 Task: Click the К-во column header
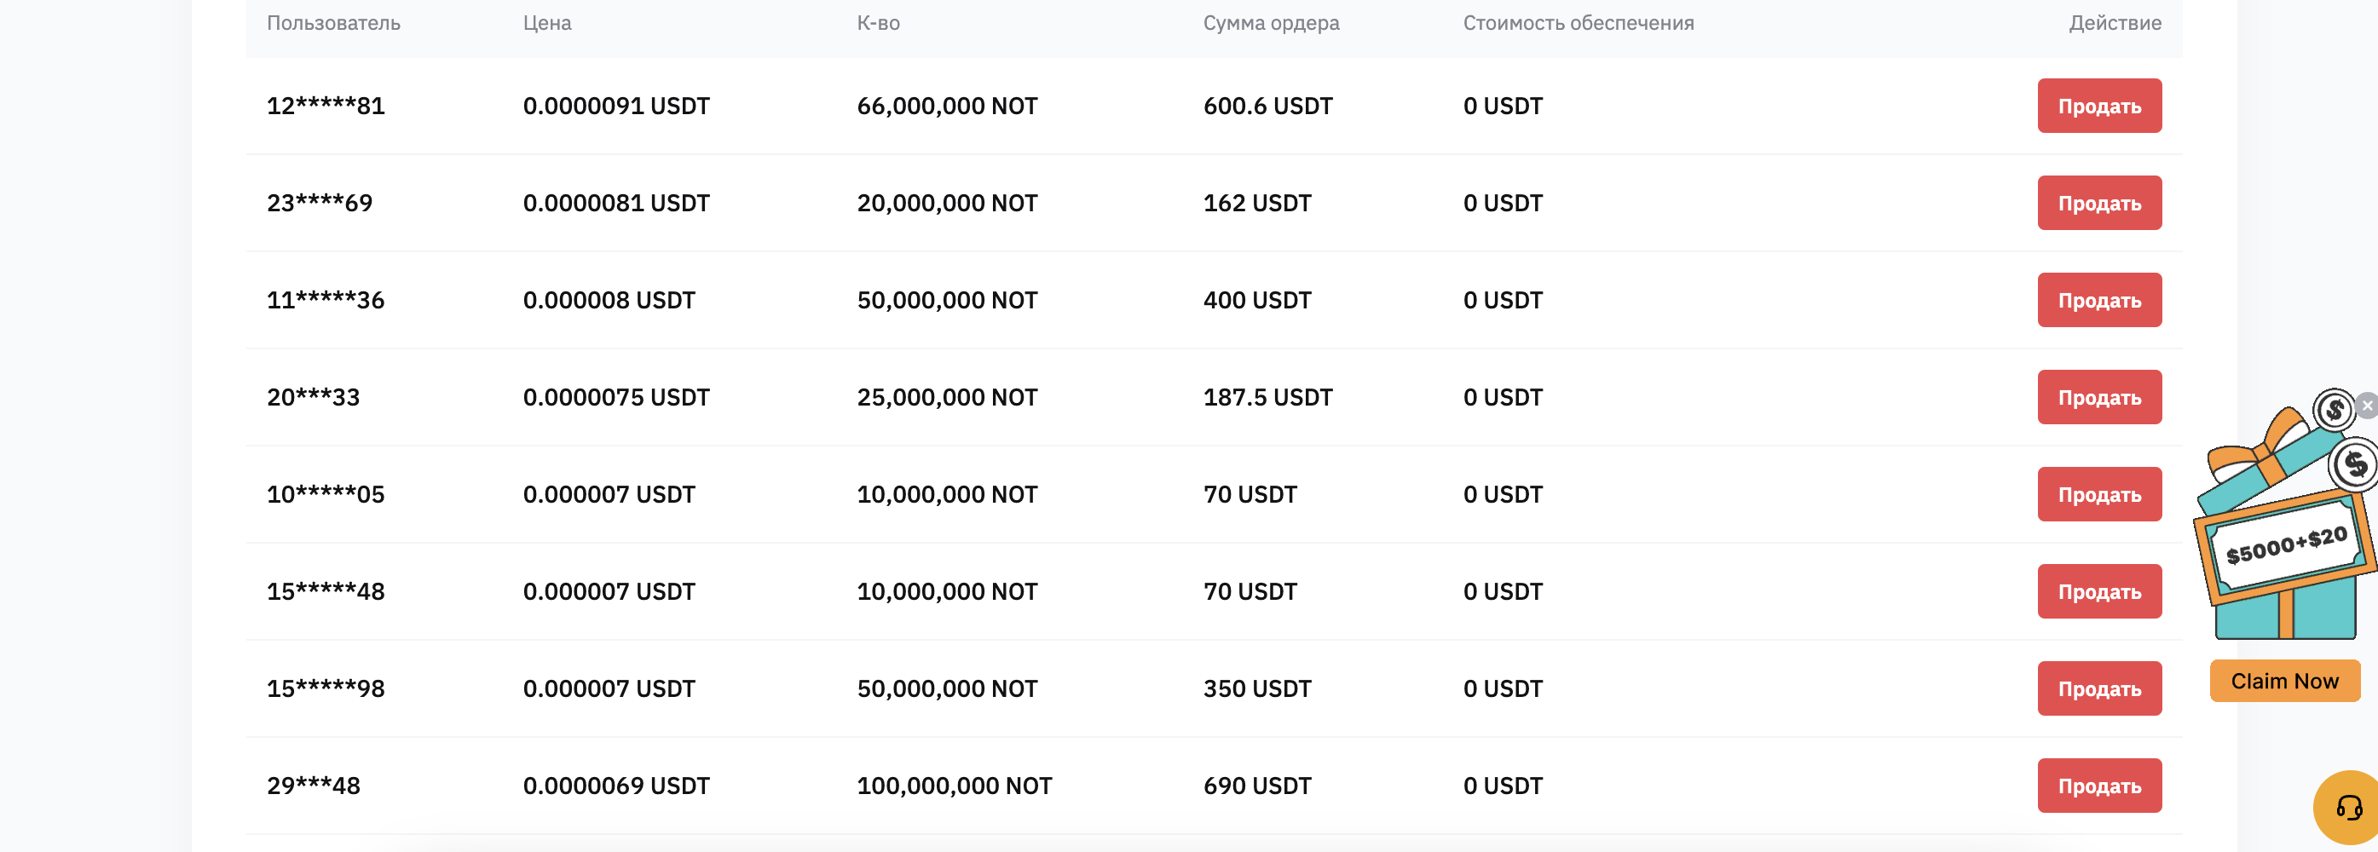pyautogui.click(x=878, y=23)
